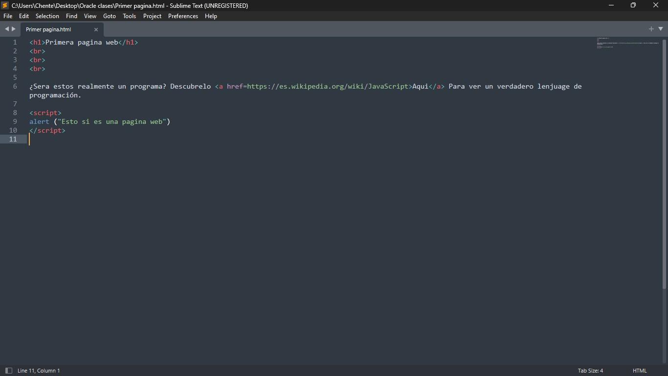Open the Edit menu
668x376 pixels.
coord(24,16)
